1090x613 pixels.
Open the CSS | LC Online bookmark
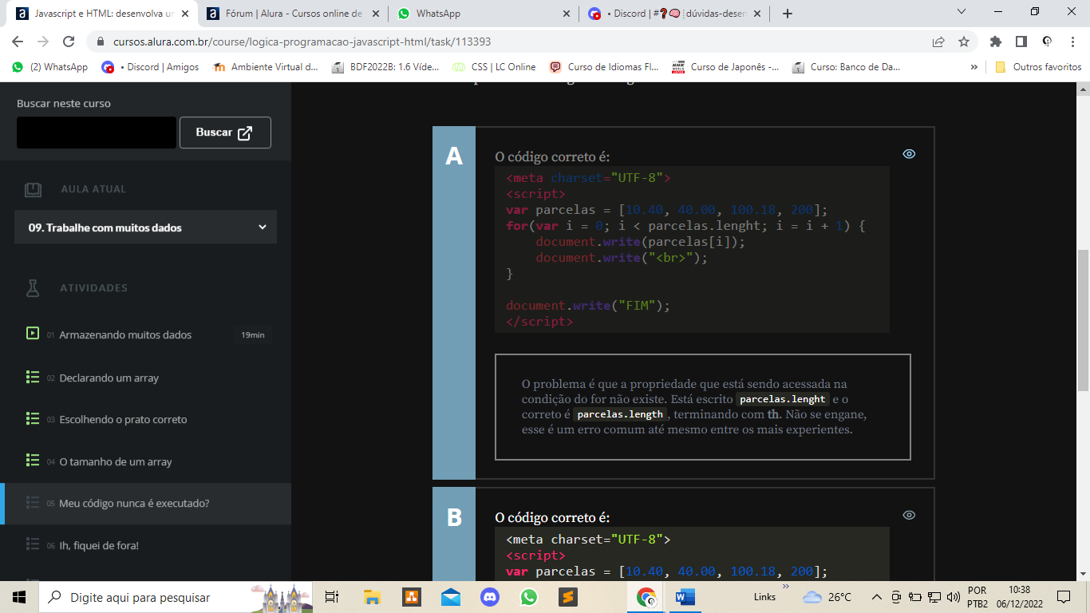pos(495,67)
